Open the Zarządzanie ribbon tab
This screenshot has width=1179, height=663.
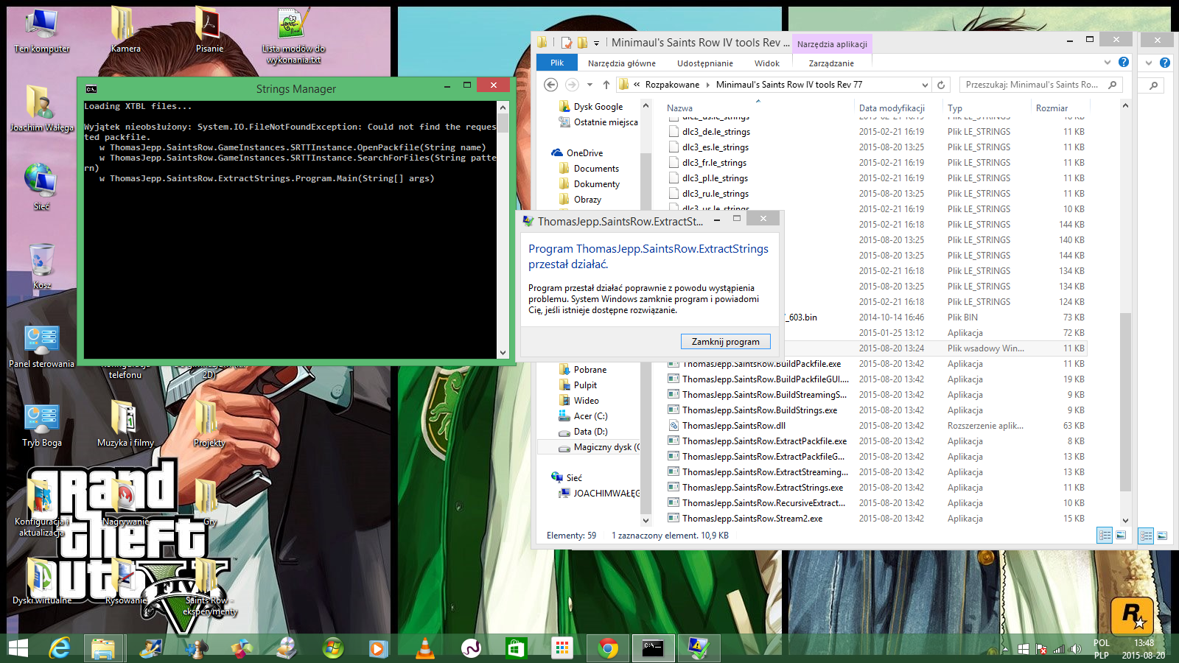click(831, 63)
